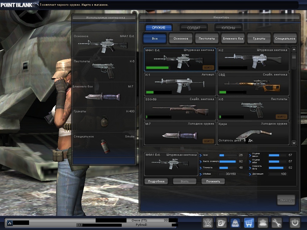
Task: Click the Рублей label
Action: (x=142, y=225)
